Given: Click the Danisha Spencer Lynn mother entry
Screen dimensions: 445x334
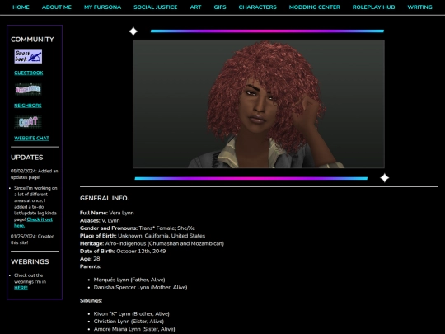Looking at the screenshot, I should point(140,288).
